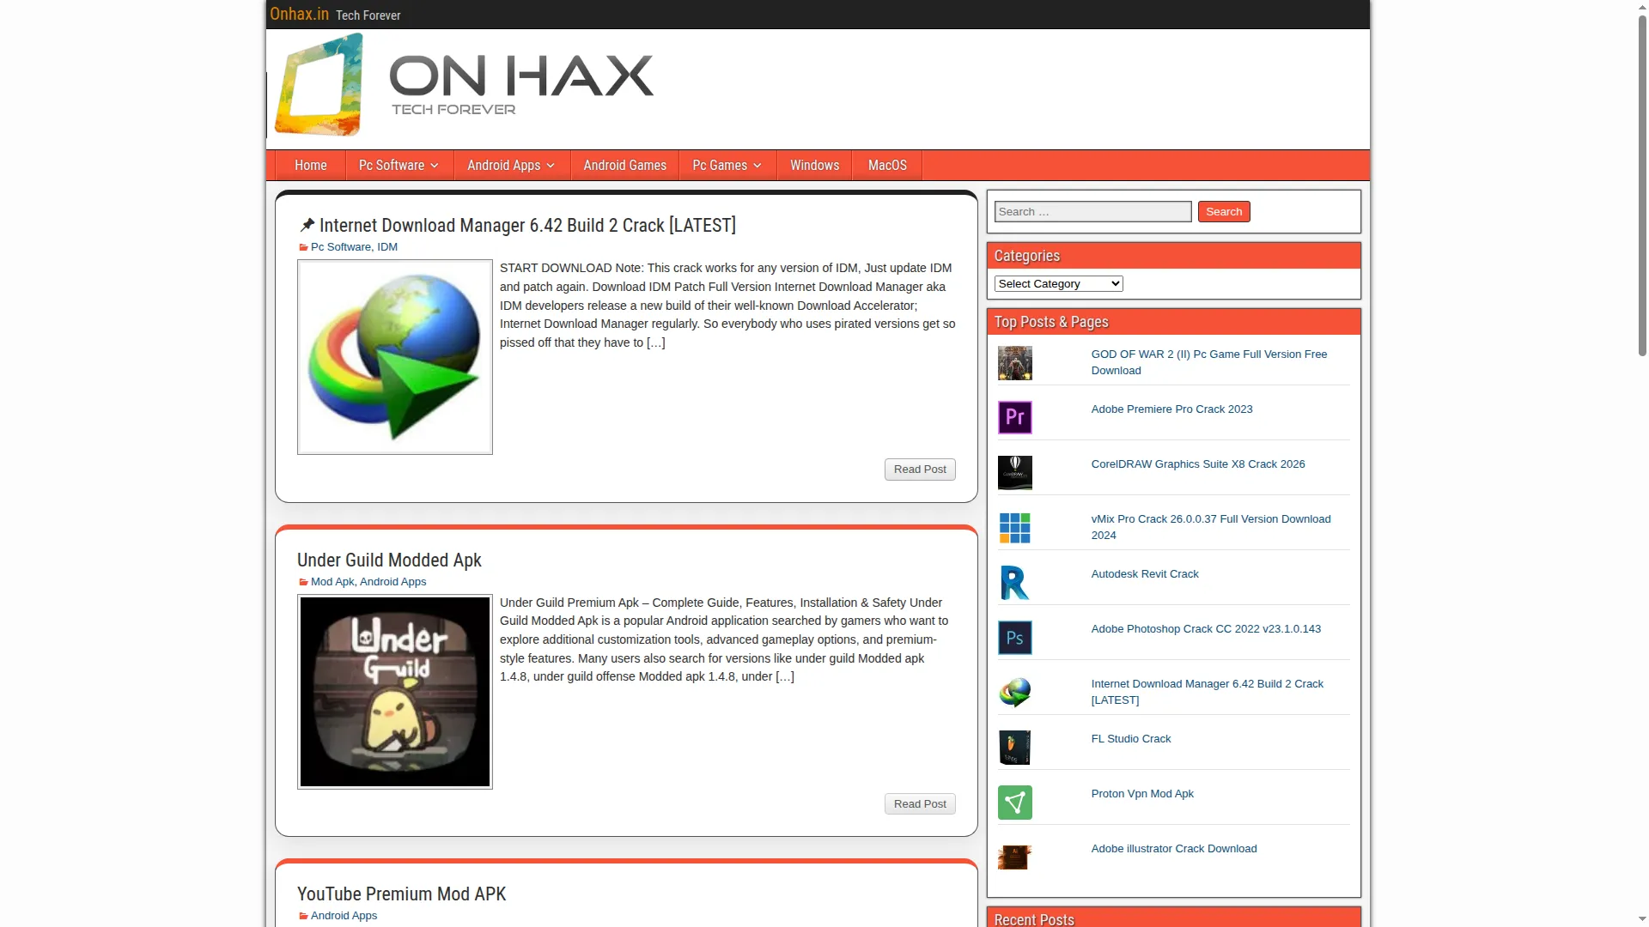Click Read Post for Internet Download Manager
1649x927 pixels.
920,470
